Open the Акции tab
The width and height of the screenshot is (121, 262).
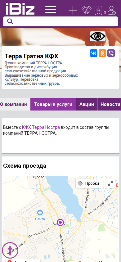coord(87,104)
